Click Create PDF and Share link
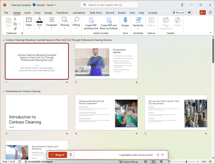Viewport: 215px width, 164px height. 91,24
